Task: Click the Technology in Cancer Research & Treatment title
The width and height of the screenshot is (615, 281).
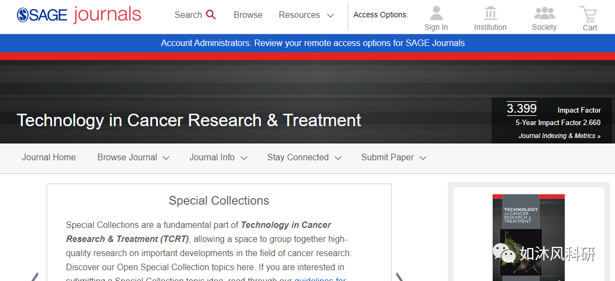Action: pyautogui.click(x=189, y=120)
